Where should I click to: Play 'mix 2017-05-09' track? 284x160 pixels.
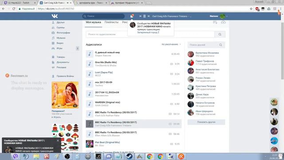[90, 84]
